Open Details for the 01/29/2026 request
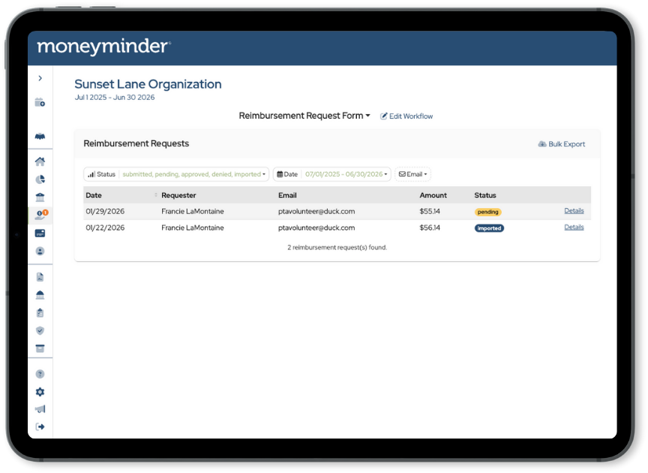The width and height of the screenshot is (648, 473). click(574, 211)
